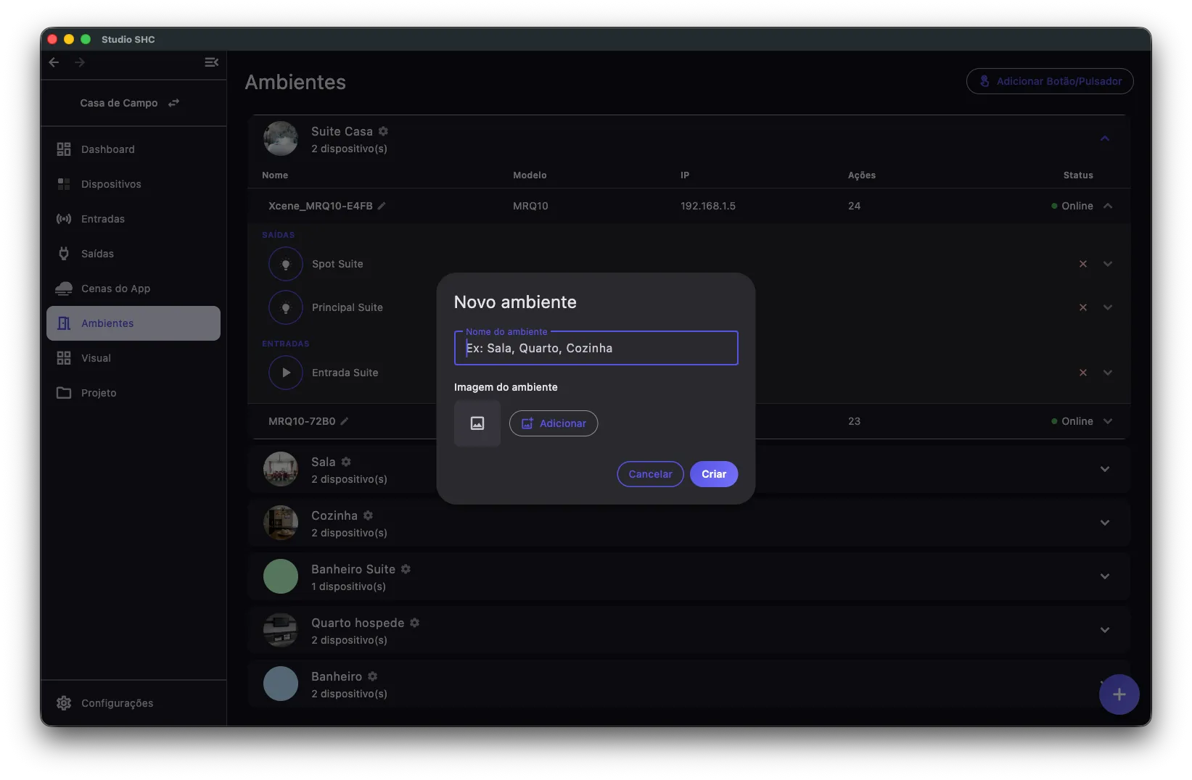Expand the Cozinha environment
Viewport: 1192px width, 780px height.
coord(1105,523)
